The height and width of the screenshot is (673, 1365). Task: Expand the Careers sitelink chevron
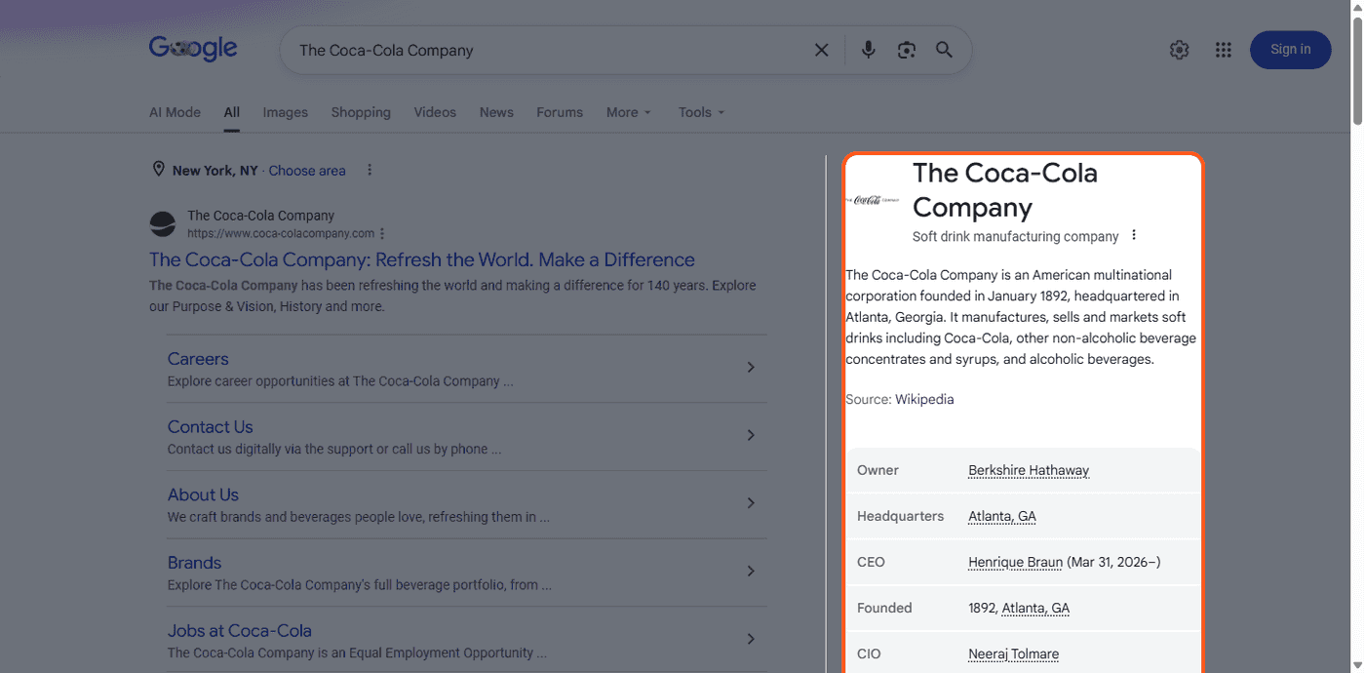click(751, 367)
